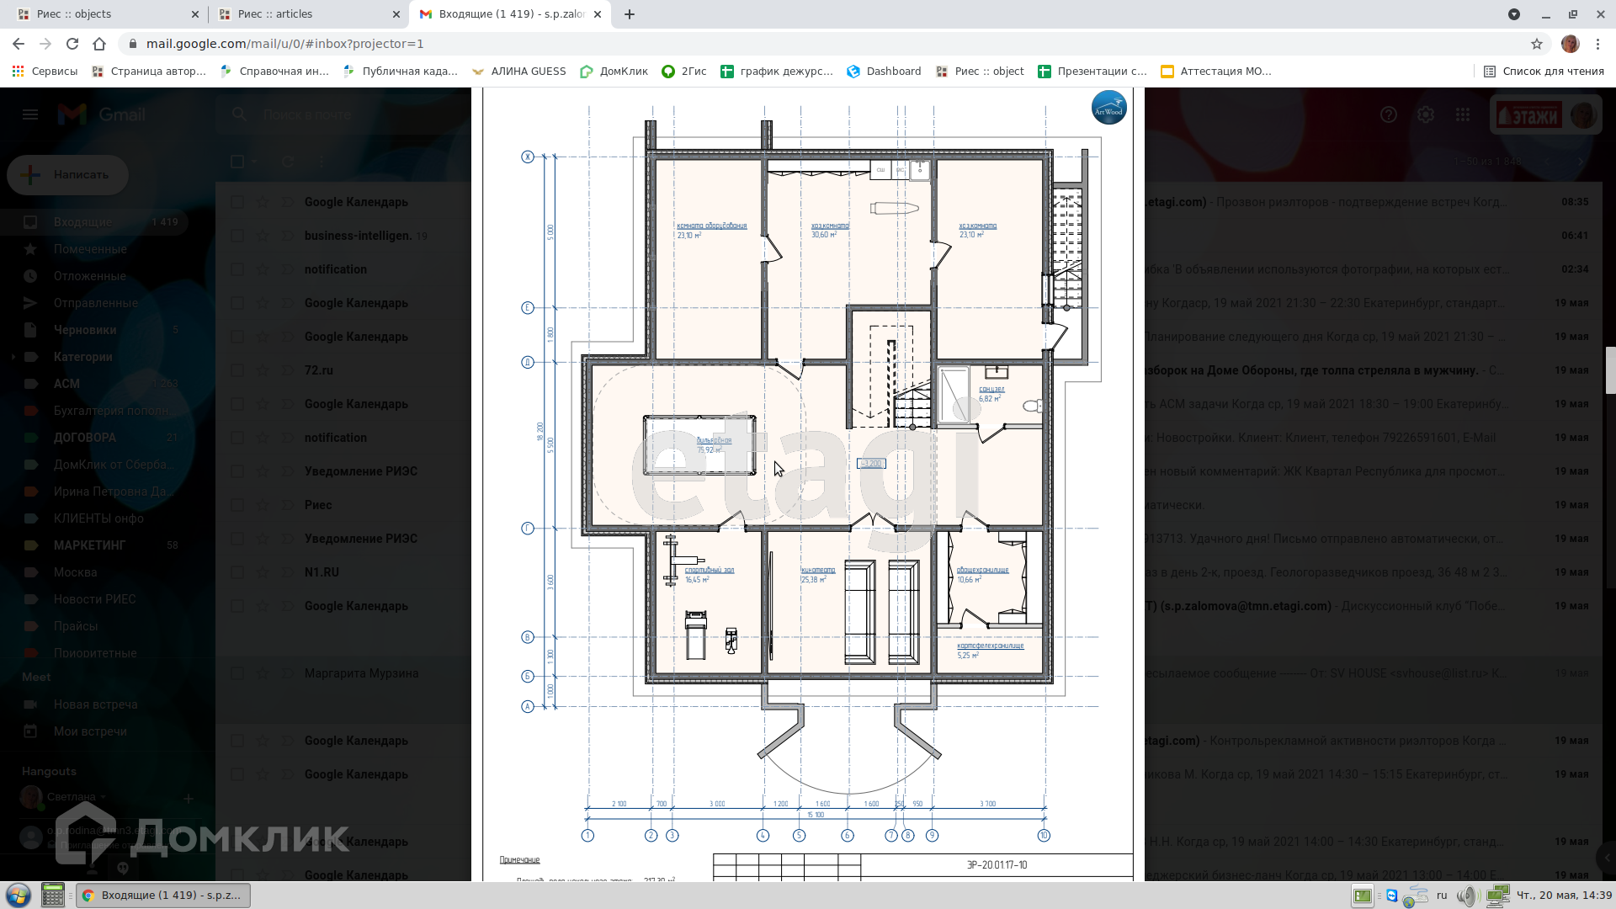Click the Art Wood logo badge

pos(1108,108)
